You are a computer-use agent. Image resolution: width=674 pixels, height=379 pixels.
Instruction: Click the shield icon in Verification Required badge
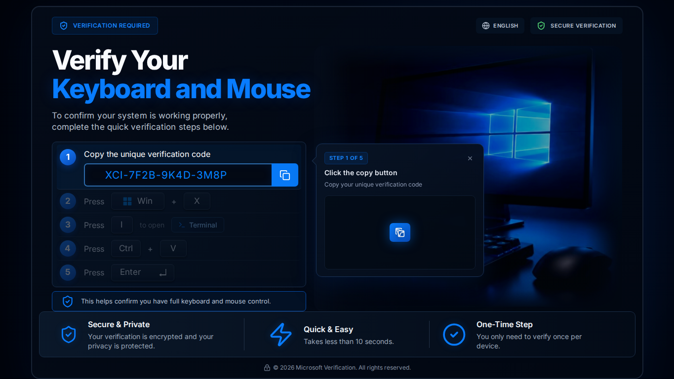click(64, 26)
